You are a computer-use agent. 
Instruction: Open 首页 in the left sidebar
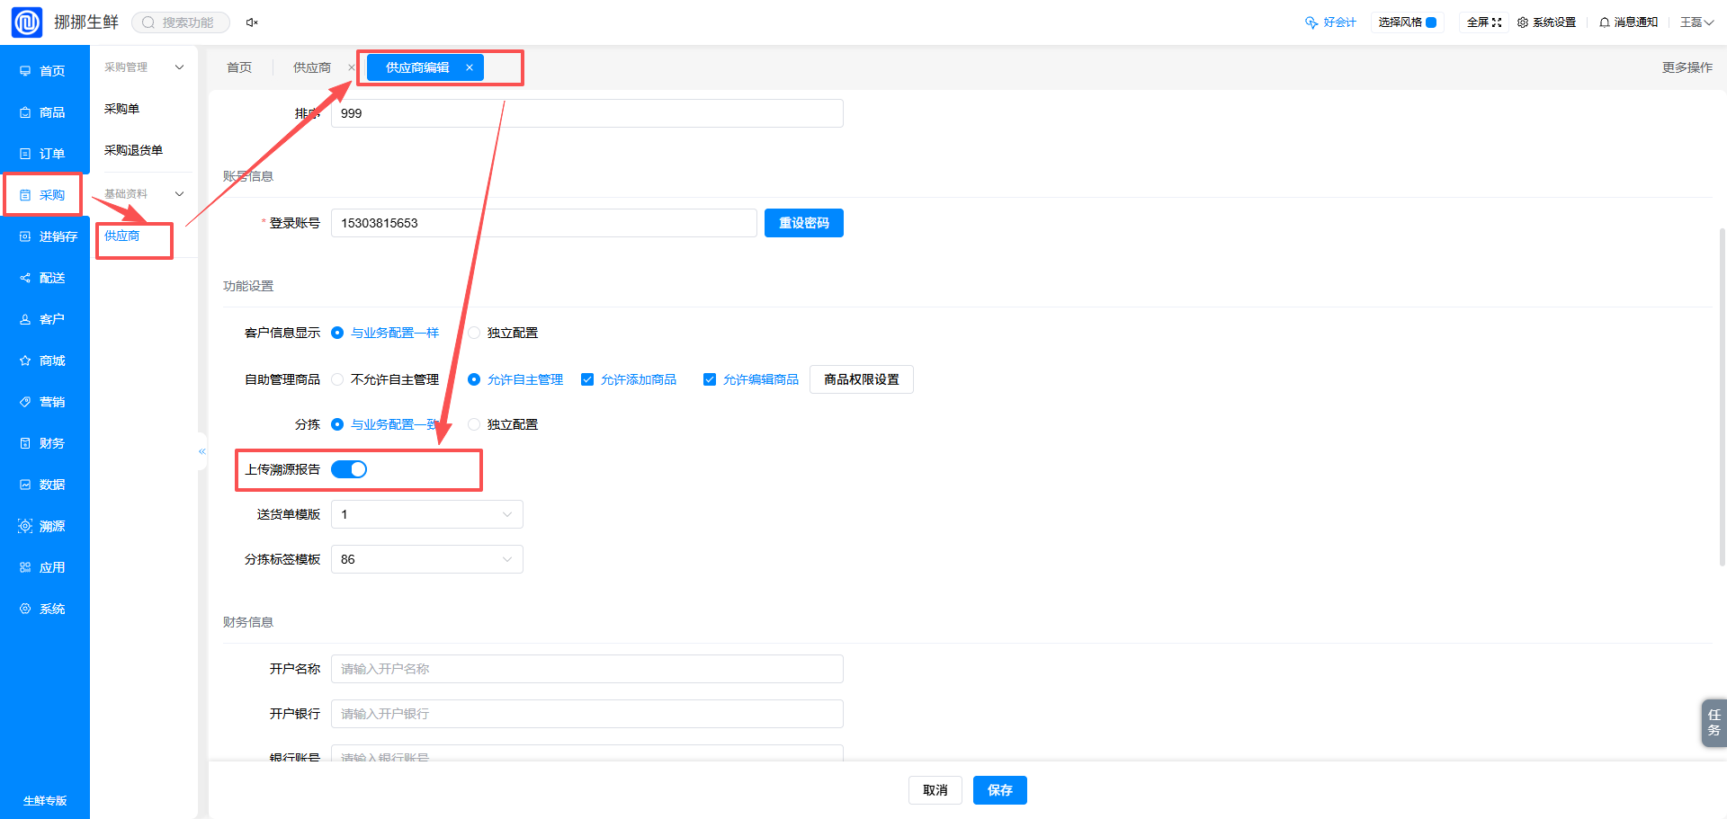point(43,71)
